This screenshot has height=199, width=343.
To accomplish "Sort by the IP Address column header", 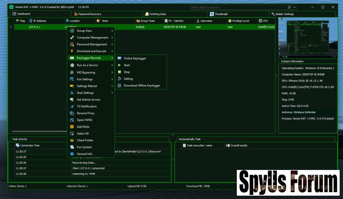I will coord(40,21).
